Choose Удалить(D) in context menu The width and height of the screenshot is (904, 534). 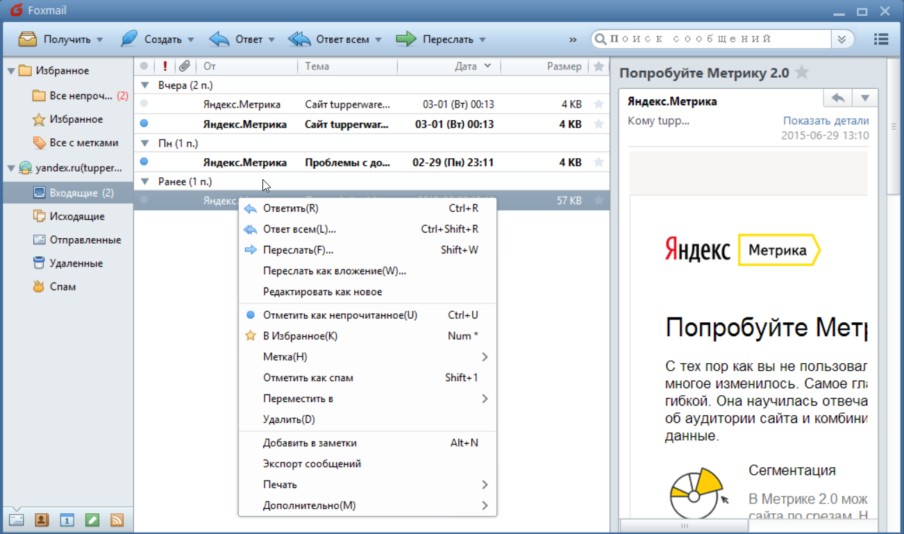tap(368, 419)
